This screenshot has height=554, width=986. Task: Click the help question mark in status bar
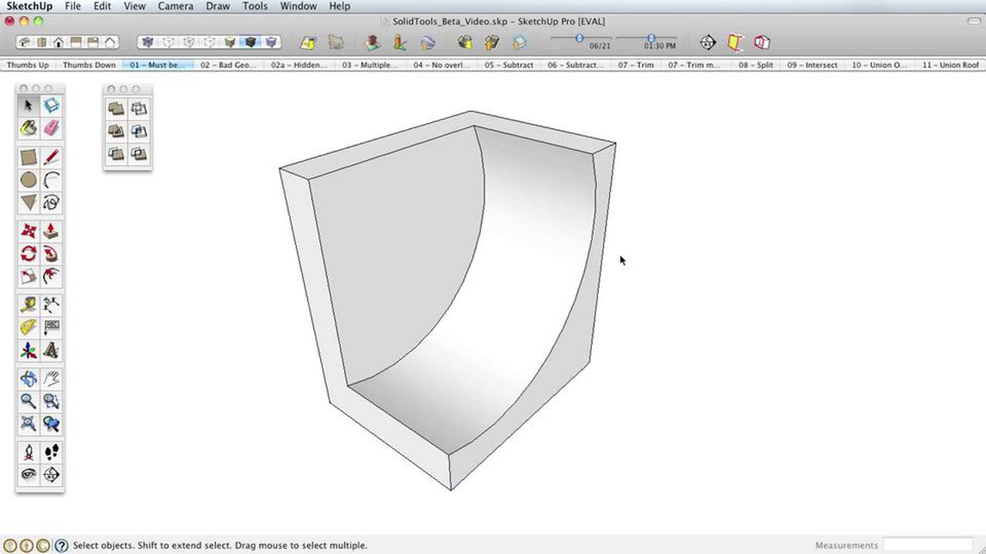[62, 545]
